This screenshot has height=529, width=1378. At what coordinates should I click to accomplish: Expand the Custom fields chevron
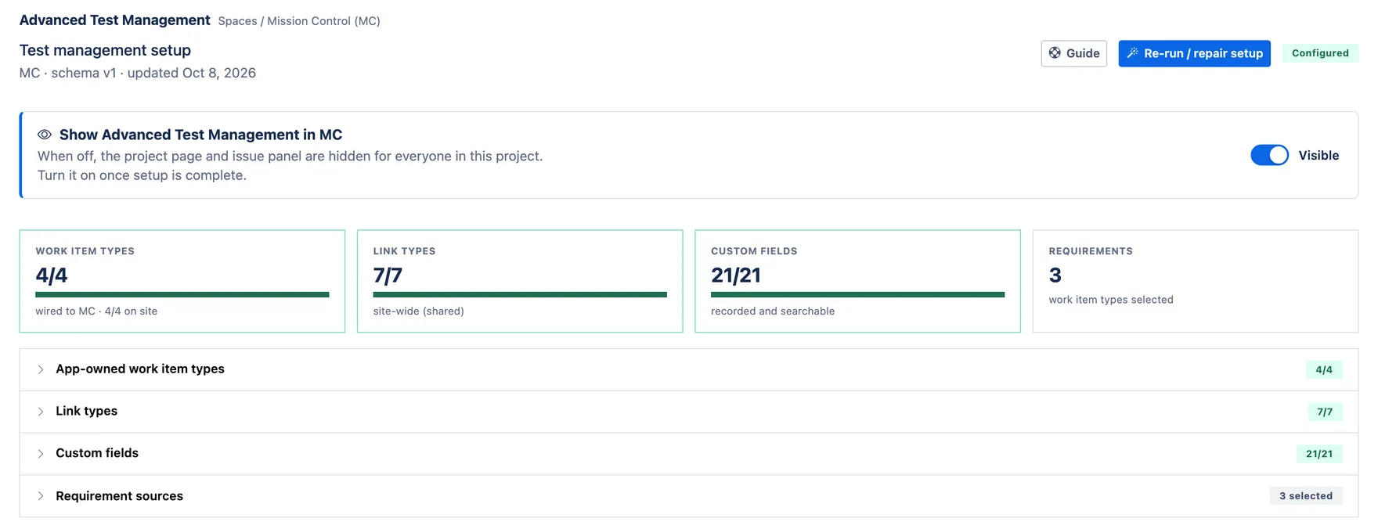pos(41,454)
